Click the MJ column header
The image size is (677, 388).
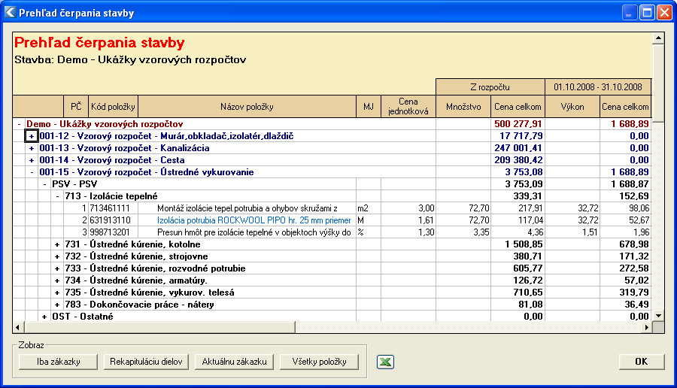point(369,107)
